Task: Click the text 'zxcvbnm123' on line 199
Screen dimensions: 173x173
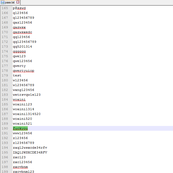Action: pos(24,172)
